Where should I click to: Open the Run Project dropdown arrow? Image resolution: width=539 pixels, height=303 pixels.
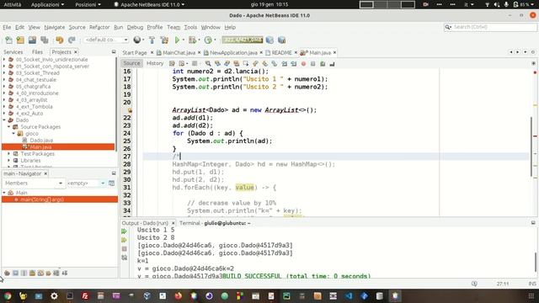pyautogui.click(x=184, y=40)
